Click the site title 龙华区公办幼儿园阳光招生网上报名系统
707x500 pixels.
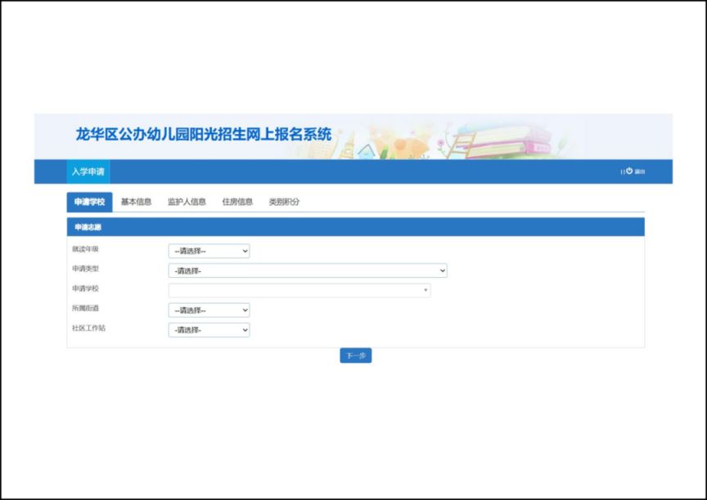204,134
